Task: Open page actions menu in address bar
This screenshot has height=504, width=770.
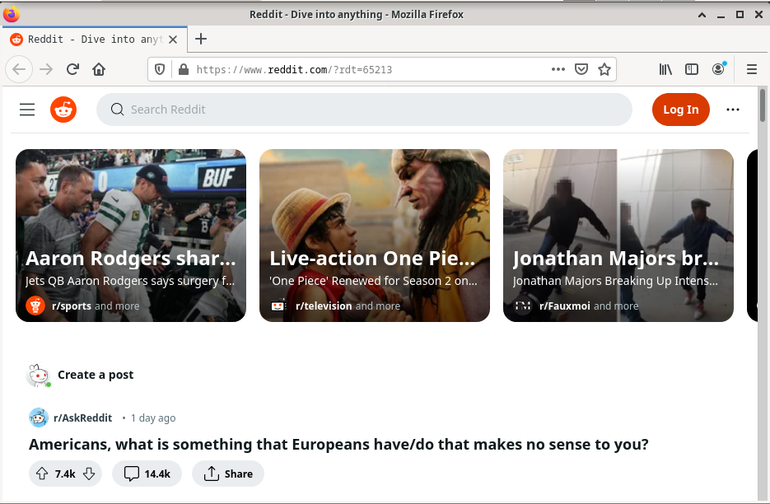Action: point(558,69)
